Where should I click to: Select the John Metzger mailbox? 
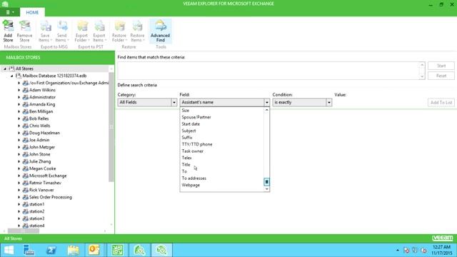41,147
